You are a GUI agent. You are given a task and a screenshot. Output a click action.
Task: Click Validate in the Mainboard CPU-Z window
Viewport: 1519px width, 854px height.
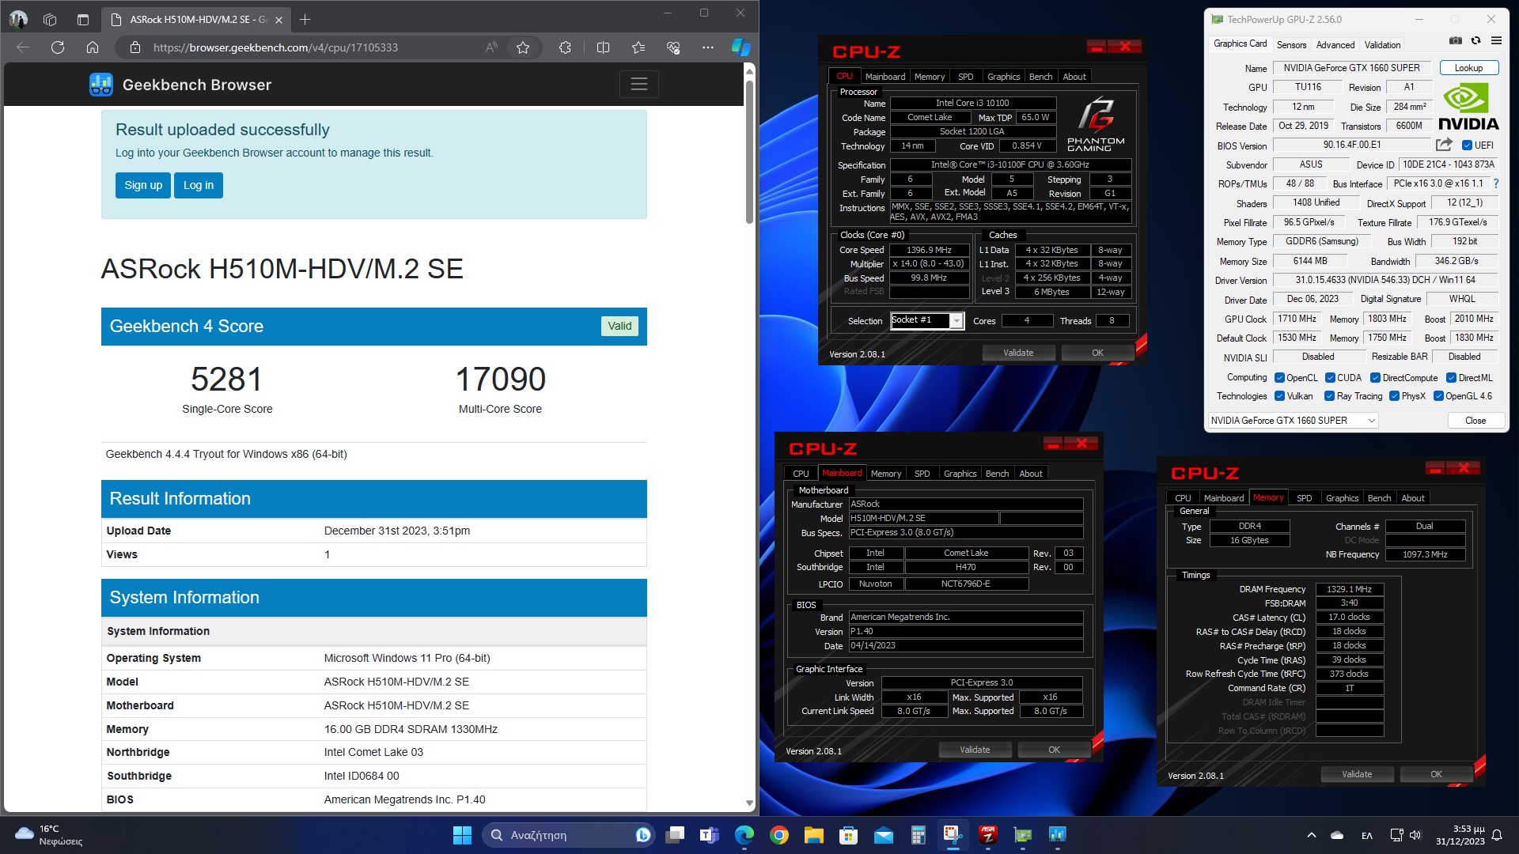[x=975, y=750]
